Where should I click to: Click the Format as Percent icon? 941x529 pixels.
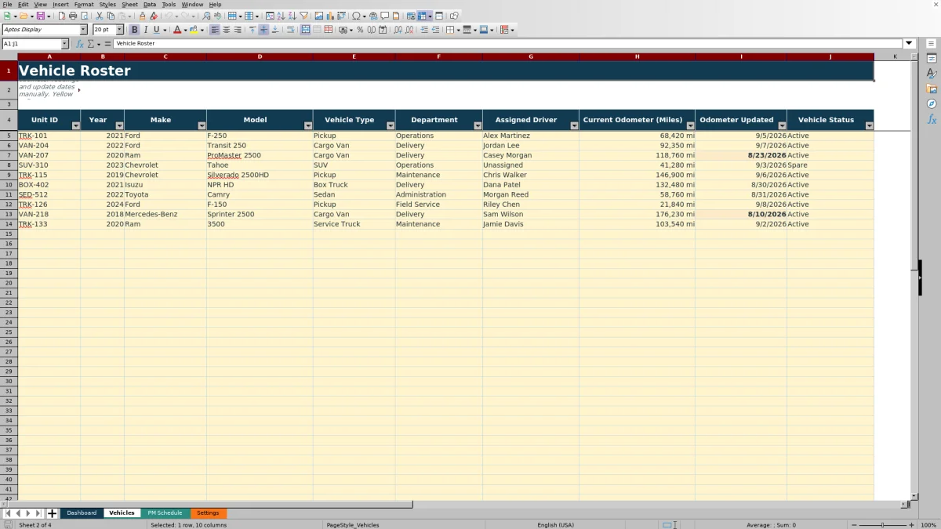pos(360,30)
